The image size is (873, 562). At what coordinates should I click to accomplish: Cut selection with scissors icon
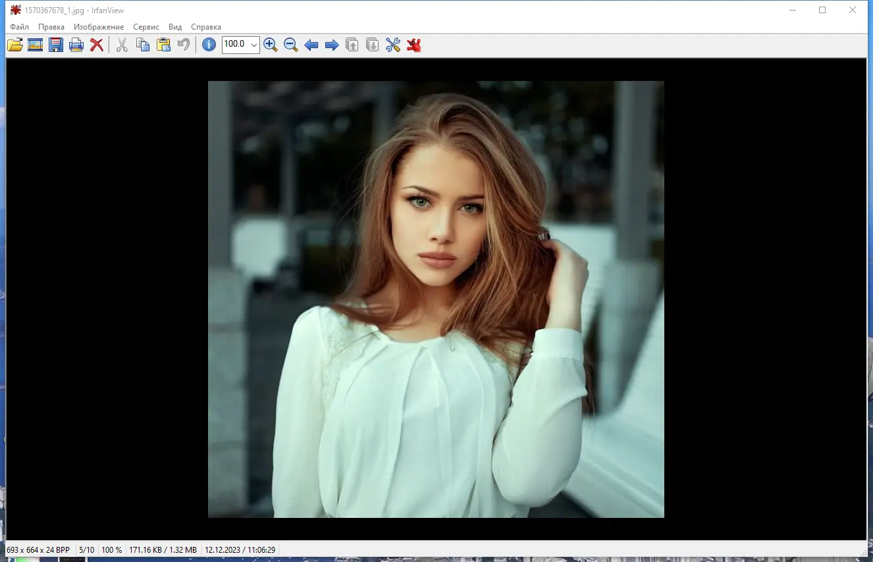click(122, 45)
